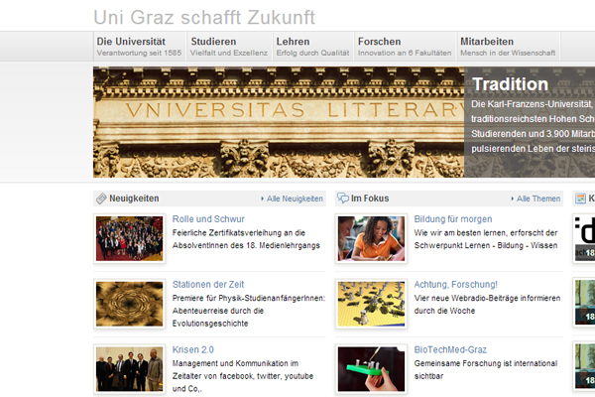Click the Achtung, Forschung! headline
595x397 pixels.
456,284
